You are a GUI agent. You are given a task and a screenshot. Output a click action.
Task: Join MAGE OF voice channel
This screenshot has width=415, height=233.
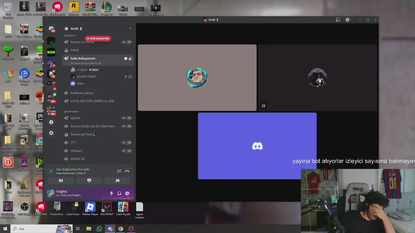click(x=98, y=159)
